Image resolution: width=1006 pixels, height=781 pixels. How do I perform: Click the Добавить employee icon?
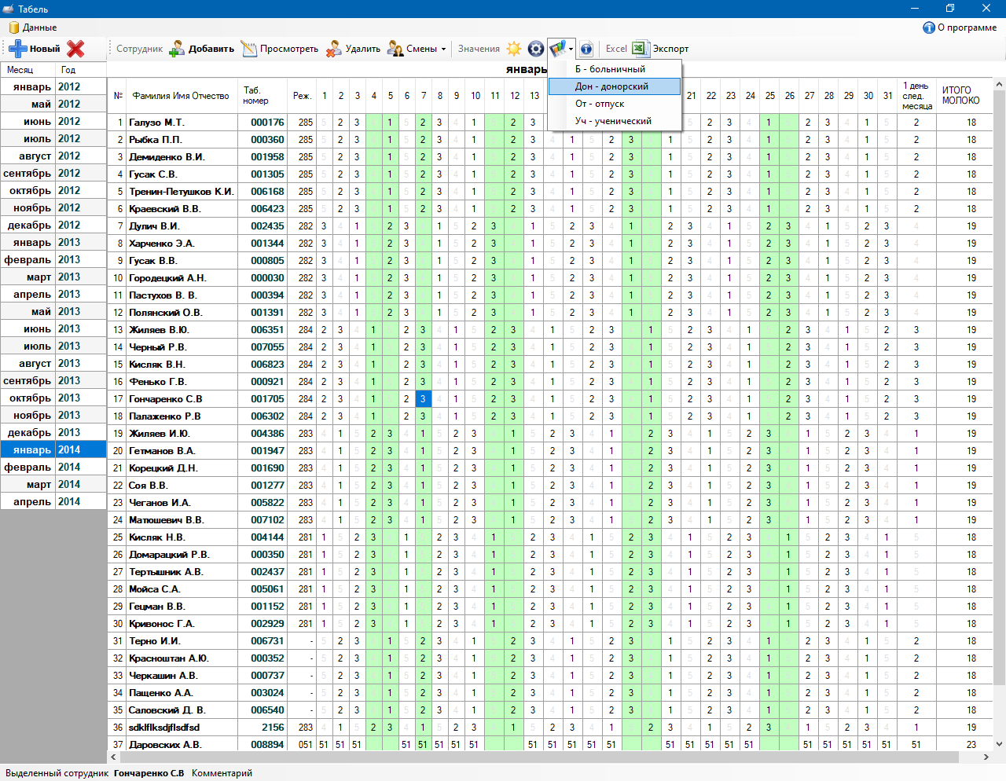click(177, 49)
